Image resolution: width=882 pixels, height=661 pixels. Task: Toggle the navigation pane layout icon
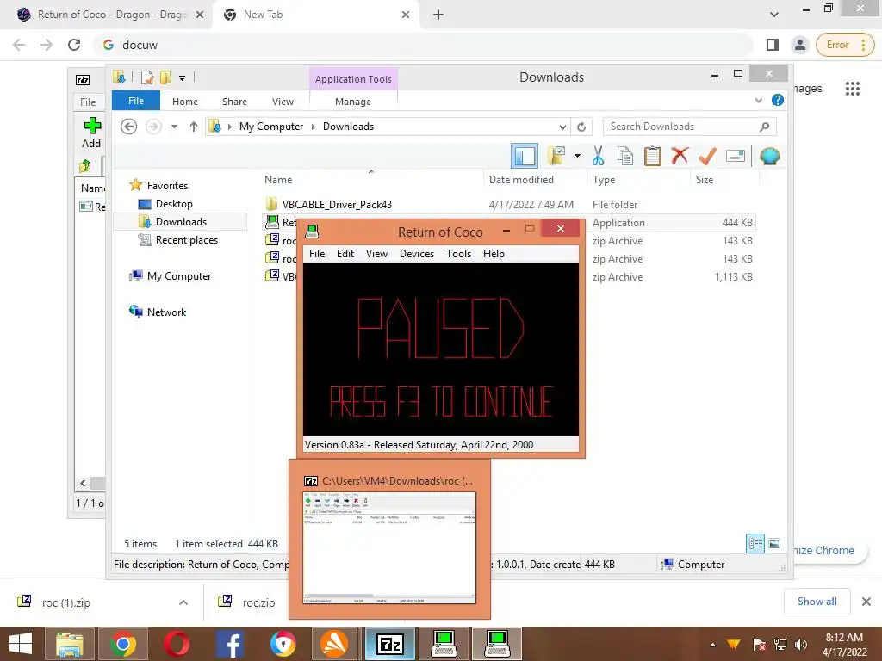tap(525, 156)
